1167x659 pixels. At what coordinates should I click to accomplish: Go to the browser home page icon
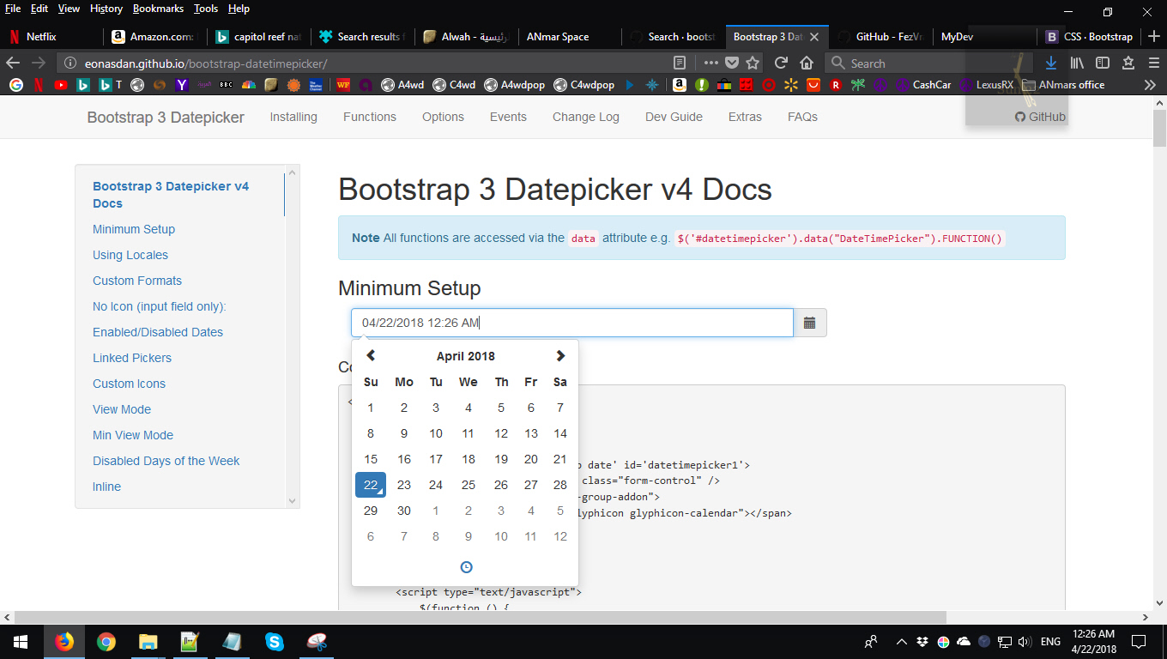805,63
